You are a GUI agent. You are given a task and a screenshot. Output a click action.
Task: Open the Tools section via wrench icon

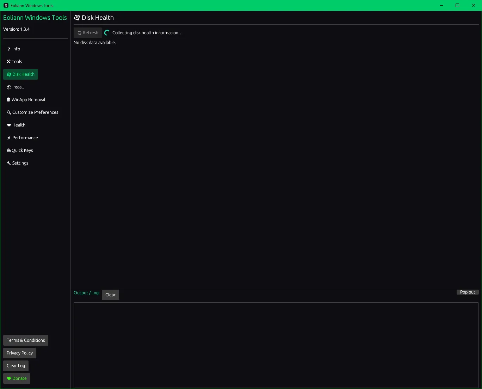(8, 62)
